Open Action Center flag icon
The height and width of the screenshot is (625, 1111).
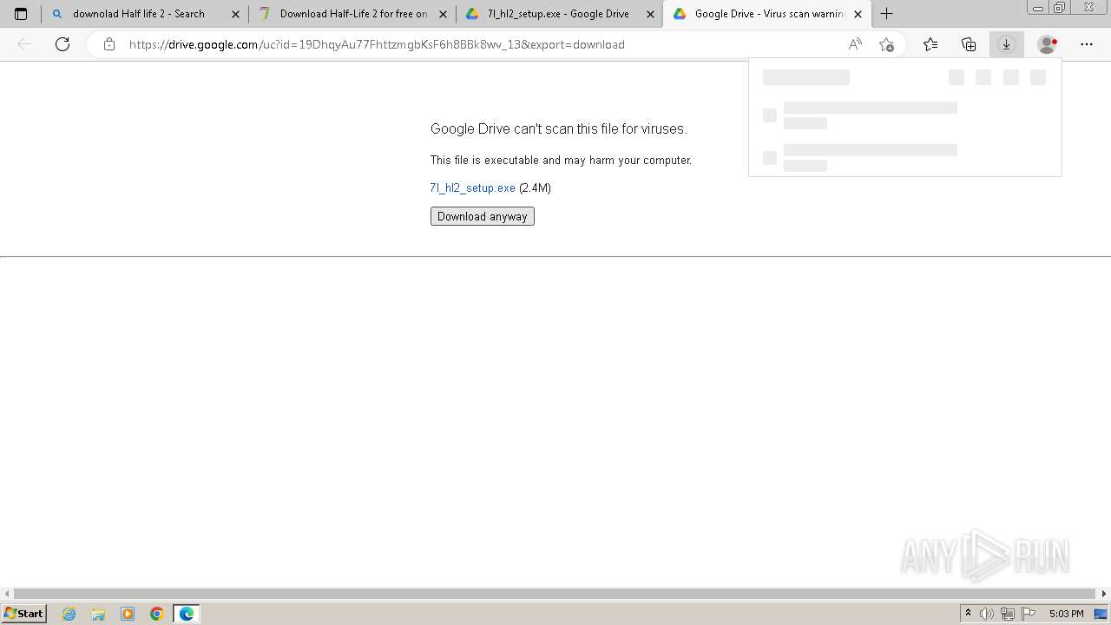(1029, 614)
